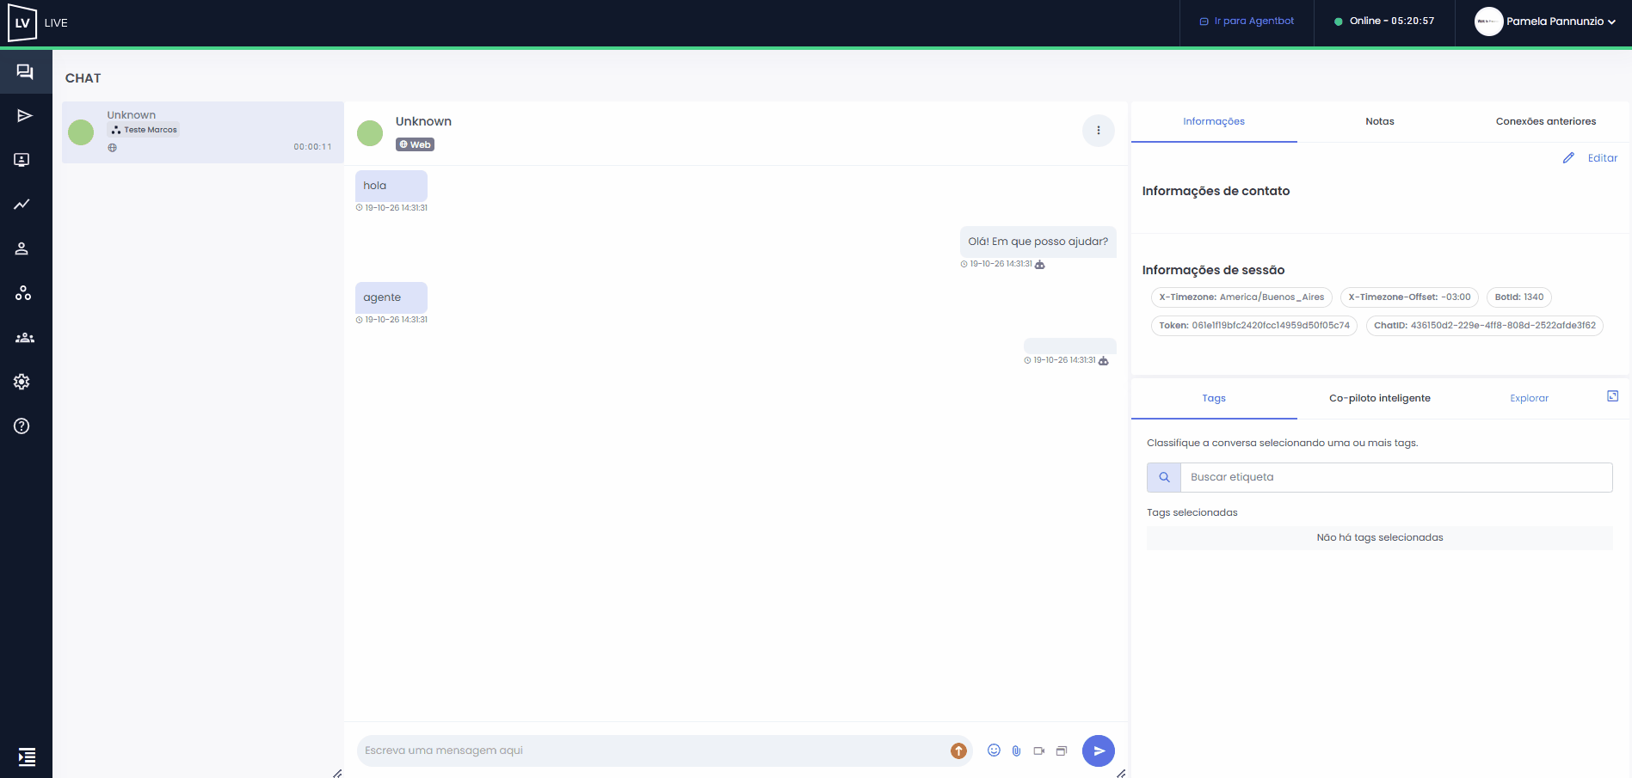Screen dimensions: 1632x778
Task: Open the quick replies window icon
Action: click(x=1062, y=750)
